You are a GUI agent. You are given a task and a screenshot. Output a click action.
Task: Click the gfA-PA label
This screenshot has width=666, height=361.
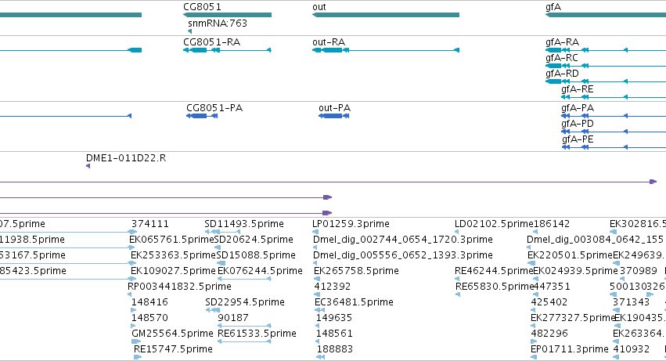point(578,108)
